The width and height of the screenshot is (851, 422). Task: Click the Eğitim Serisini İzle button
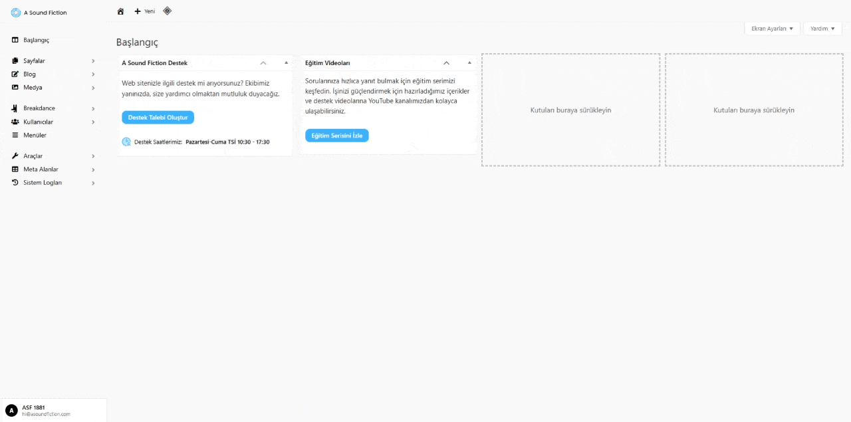point(336,136)
